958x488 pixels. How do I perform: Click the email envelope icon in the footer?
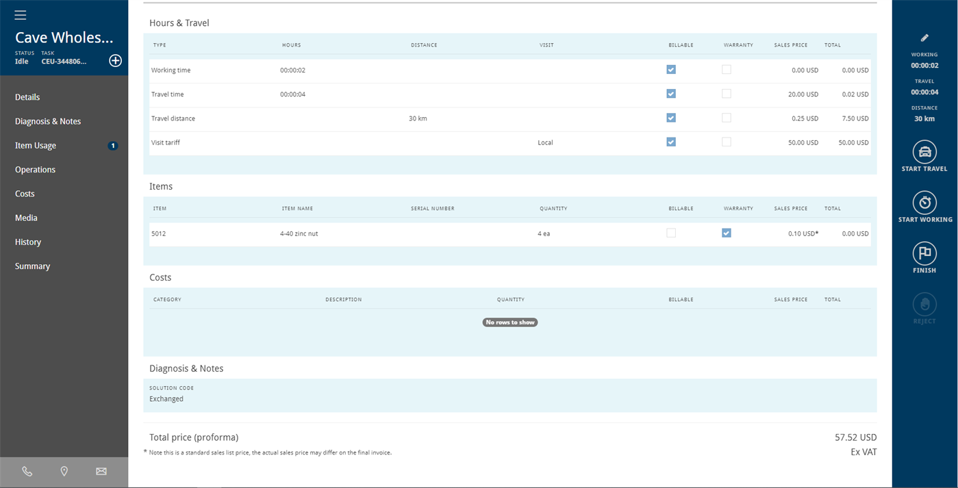101,471
